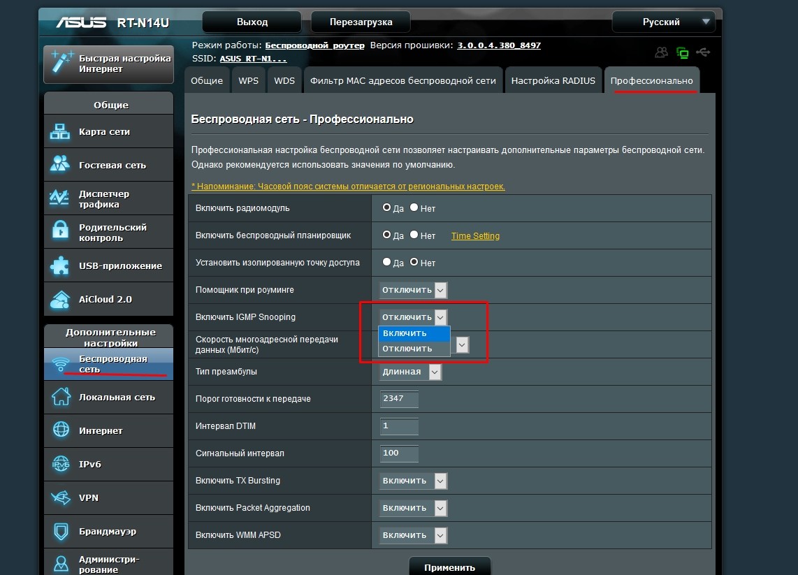The height and width of the screenshot is (575, 798).
Task: Click the Применить button
Action: [x=450, y=567]
